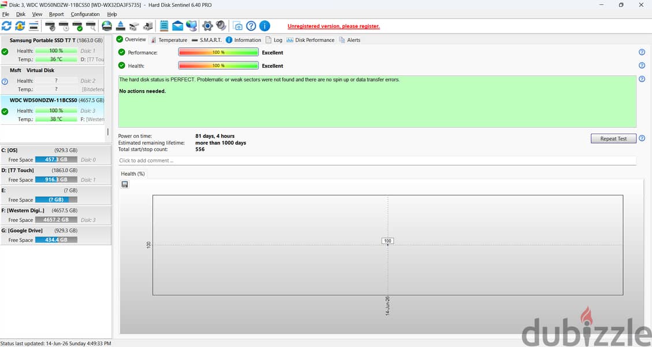The width and height of the screenshot is (652, 347).
Task: Click the disk icon with magnifying glass
Action: coord(91,26)
